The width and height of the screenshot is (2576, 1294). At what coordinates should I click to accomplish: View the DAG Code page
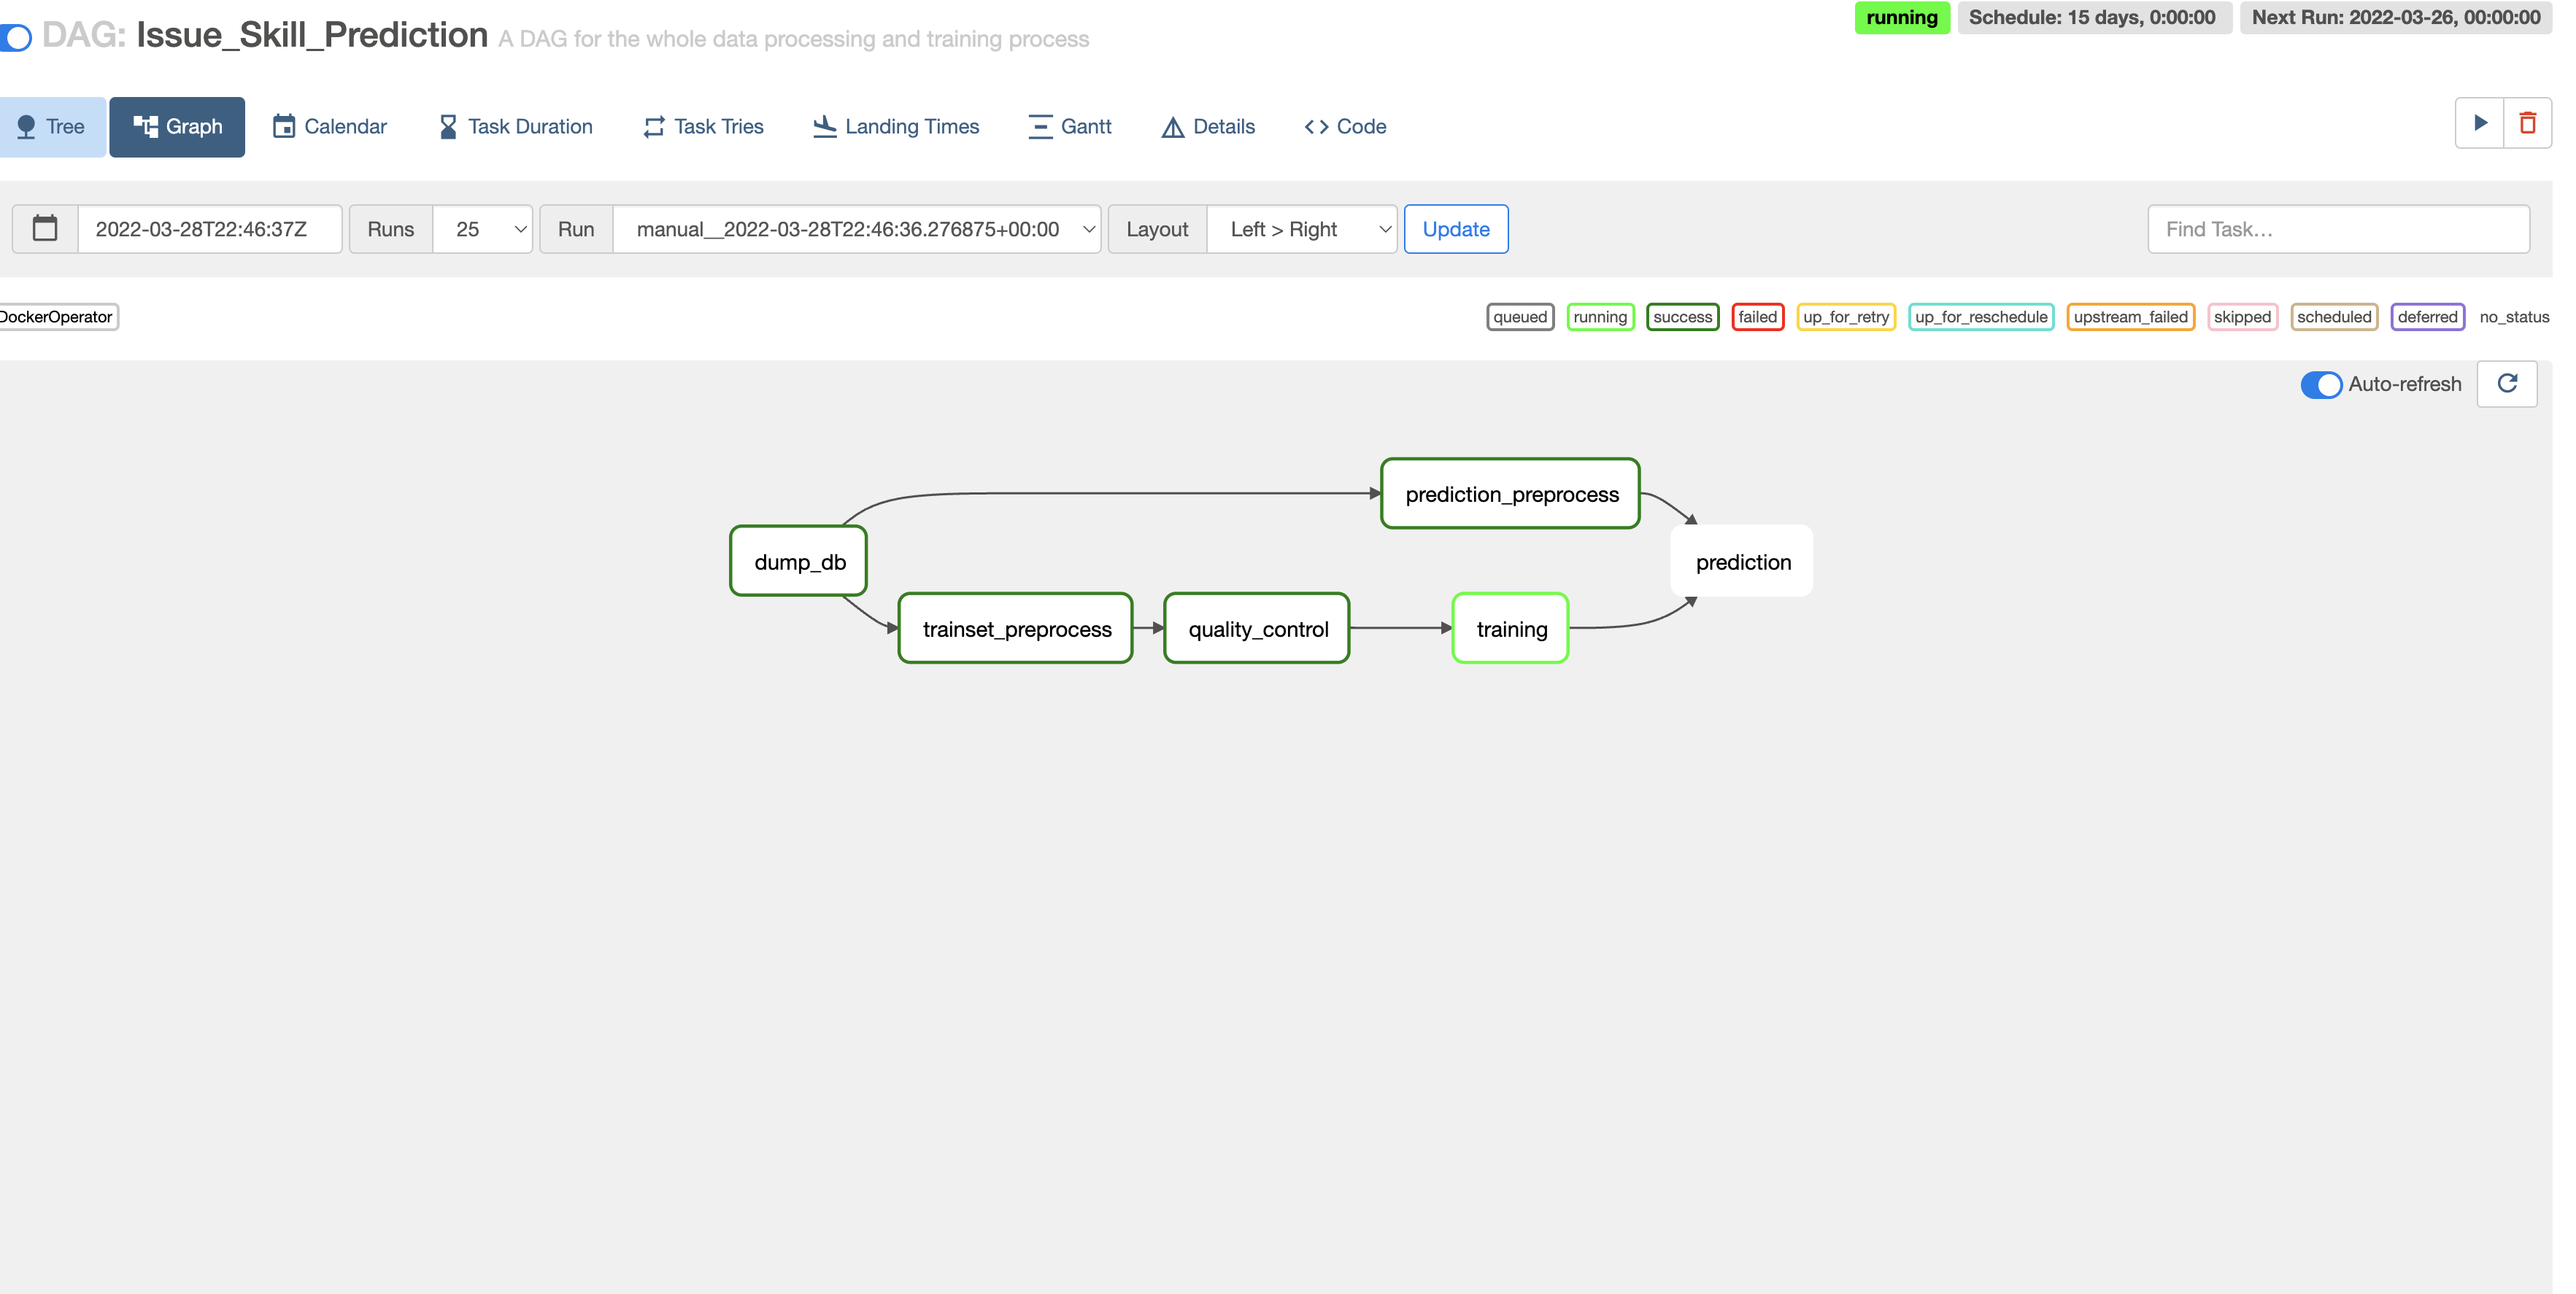[1345, 127]
